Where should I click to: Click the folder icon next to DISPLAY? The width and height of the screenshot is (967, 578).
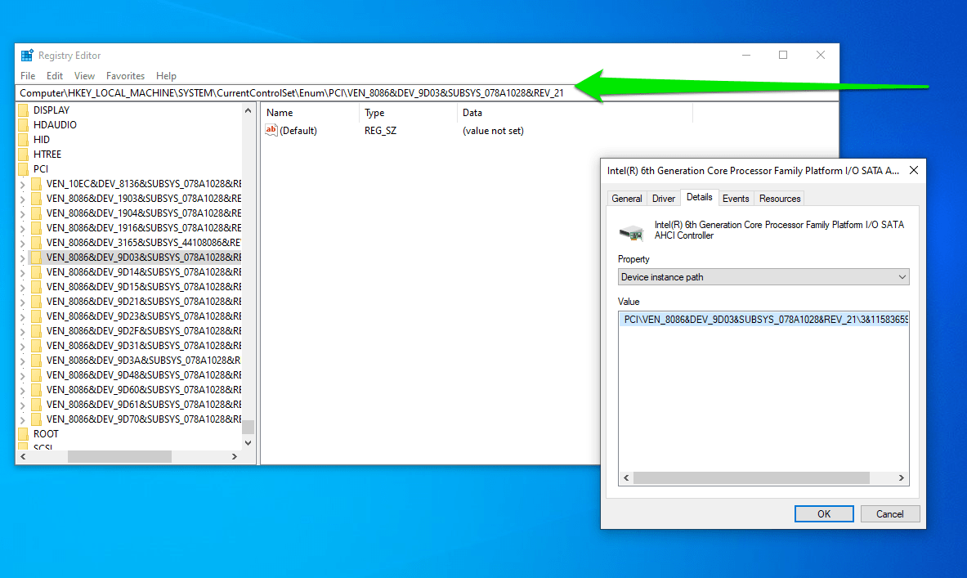click(x=24, y=110)
